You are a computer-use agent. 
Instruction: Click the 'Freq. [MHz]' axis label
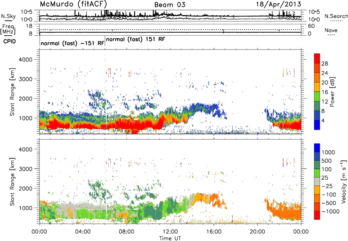[8, 30]
